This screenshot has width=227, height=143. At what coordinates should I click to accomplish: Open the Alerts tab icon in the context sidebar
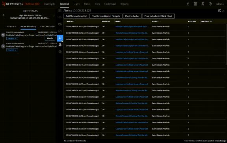coord(60,38)
